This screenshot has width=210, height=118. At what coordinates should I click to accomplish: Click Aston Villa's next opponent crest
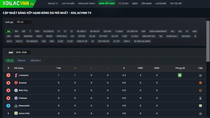point(200,113)
